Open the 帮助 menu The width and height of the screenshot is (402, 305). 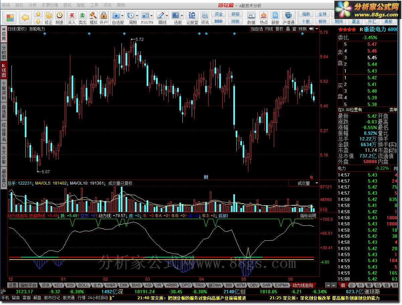(x=121, y=5)
